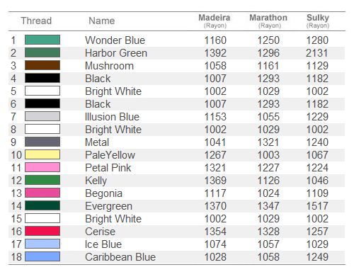Select the Ice Blue thread swatch
The height and width of the screenshot is (272, 354).
42,244
